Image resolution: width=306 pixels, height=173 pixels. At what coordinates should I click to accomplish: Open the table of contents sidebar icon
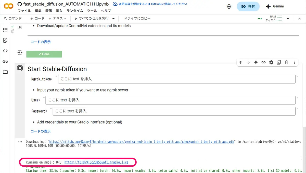[x=5, y=30]
